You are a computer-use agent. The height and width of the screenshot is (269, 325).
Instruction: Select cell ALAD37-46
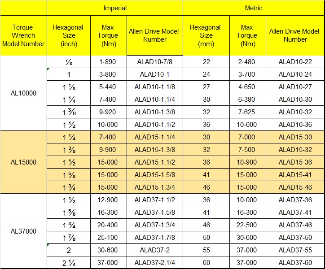click(295, 225)
